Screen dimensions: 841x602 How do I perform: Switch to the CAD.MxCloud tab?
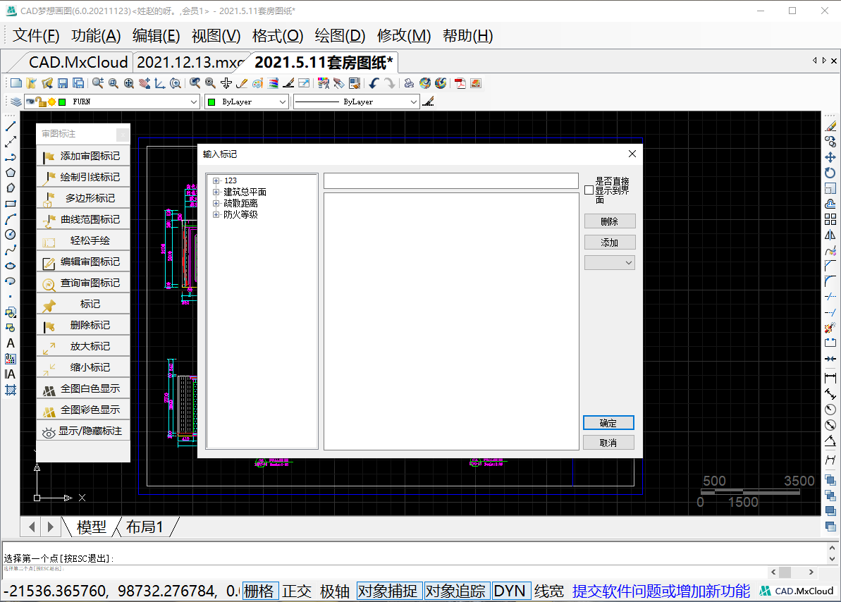78,62
